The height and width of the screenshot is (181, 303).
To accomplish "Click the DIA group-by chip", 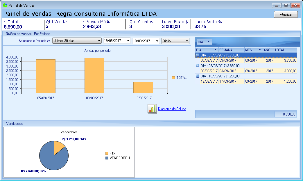I will (204, 42).
